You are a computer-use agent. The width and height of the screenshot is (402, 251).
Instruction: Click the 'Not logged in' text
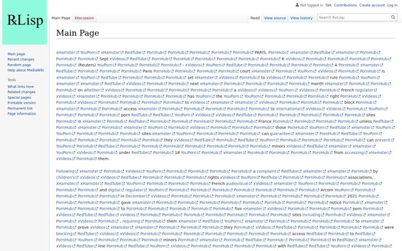pos(311,5)
